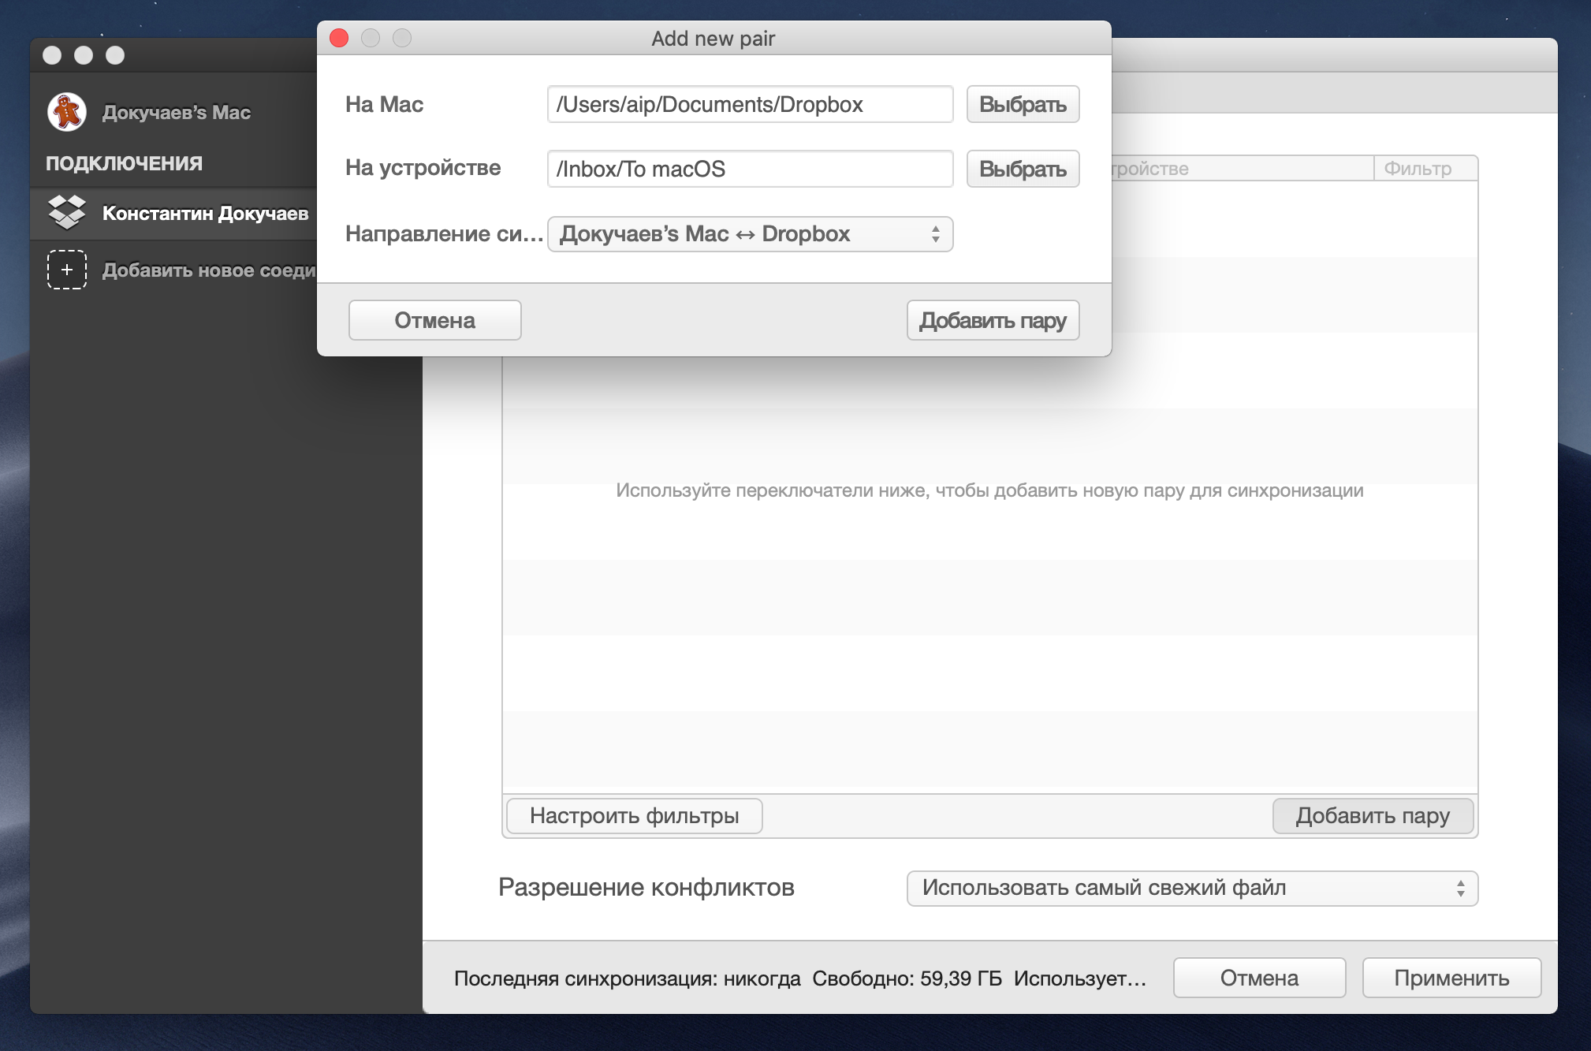Open the conflict resolution dropdown
Image resolution: width=1591 pixels, height=1051 pixels.
(x=1190, y=888)
